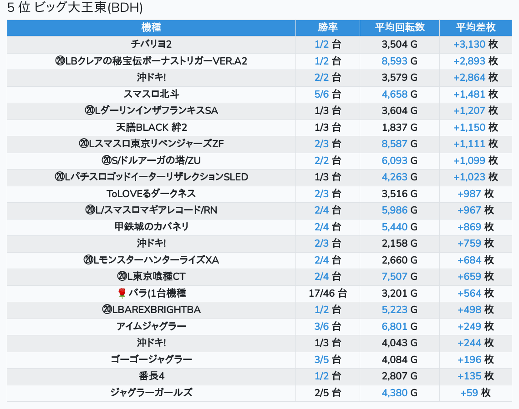Select the 2/5 台 win rate value
The height and width of the screenshot is (409, 519).
pyautogui.click(x=328, y=393)
